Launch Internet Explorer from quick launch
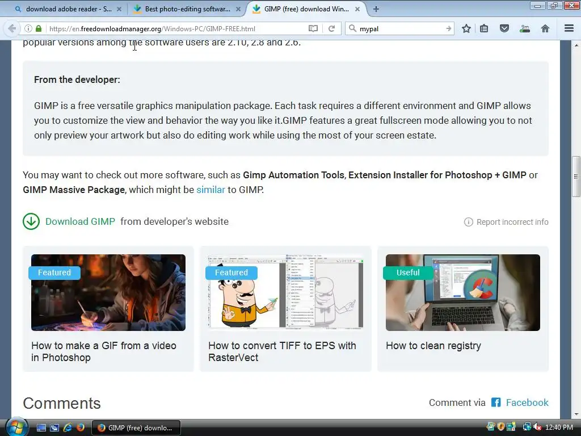This screenshot has height=436, width=581. [68, 428]
